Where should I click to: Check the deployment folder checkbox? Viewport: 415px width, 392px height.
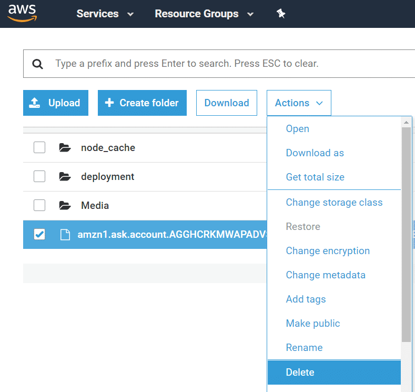coord(39,177)
